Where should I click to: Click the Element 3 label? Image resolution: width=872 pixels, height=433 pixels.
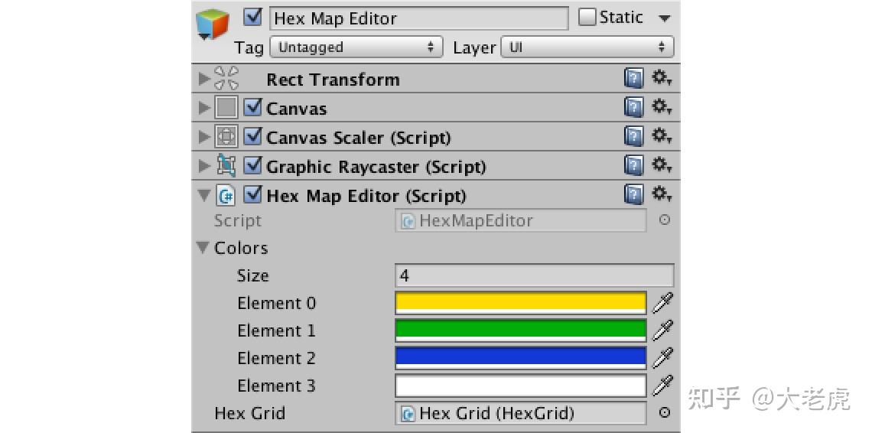coord(276,386)
